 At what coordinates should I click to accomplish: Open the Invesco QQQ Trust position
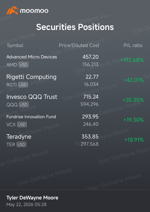tap(75, 100)
